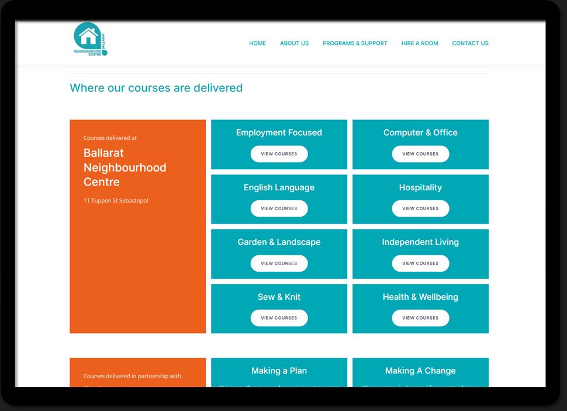View courses under Employment Focused

(x=279, y=154)
